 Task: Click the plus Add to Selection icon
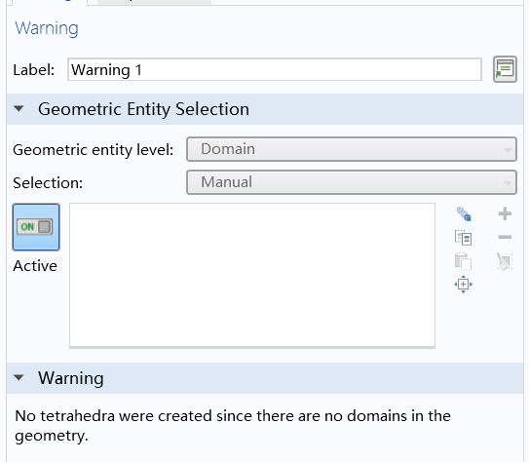tap(505, 214)
